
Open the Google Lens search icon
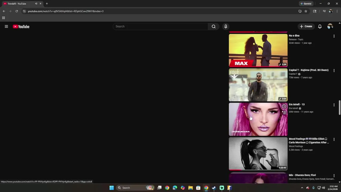[315, 11]
